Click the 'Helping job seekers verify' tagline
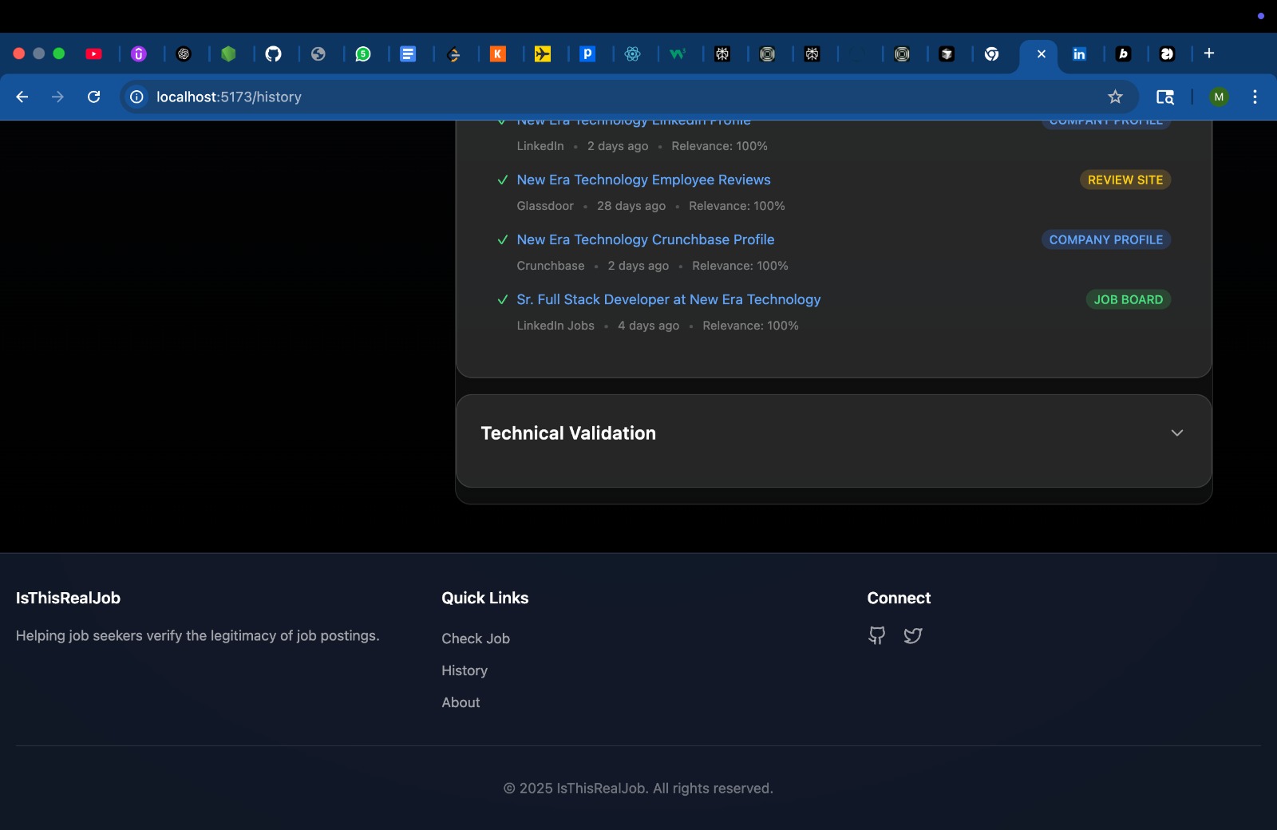The height and width of the screenshot is (830, 1277). (x=198, y=636)
